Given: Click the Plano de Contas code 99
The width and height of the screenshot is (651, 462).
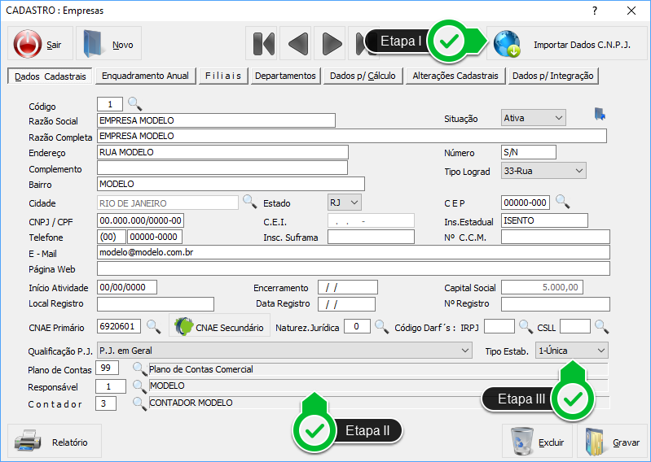Looking at the screenshot, I should [107, 368].
